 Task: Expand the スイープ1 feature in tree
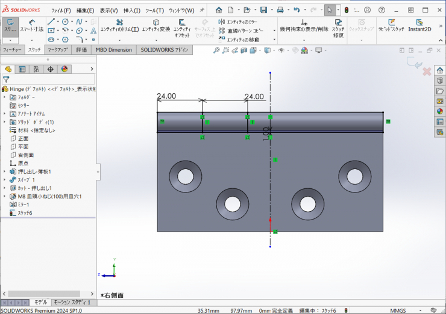5,180
